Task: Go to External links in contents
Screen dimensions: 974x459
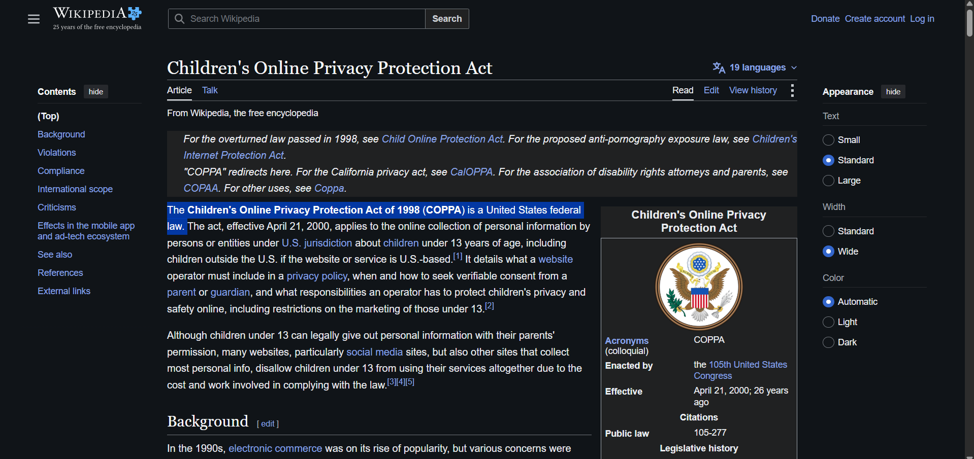Action: (64, 291)
